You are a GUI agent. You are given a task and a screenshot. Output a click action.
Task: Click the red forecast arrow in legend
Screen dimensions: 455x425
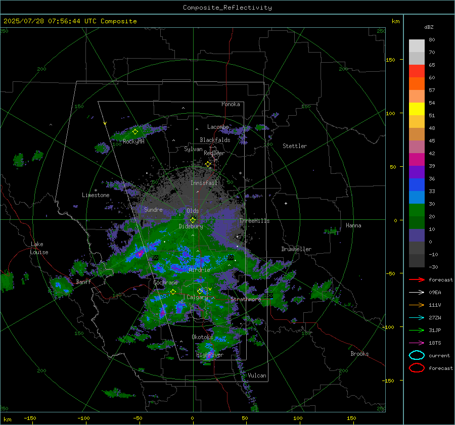click(417, 279)
